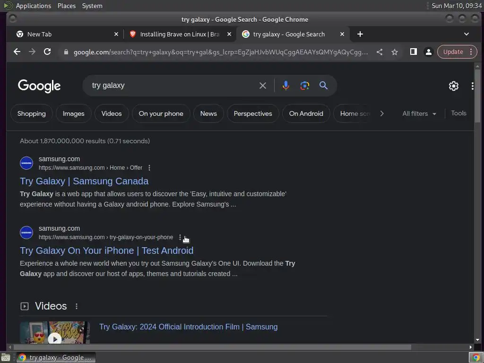484x363 pixels.
Task: Filter results by News
Action: pos(208,113)
